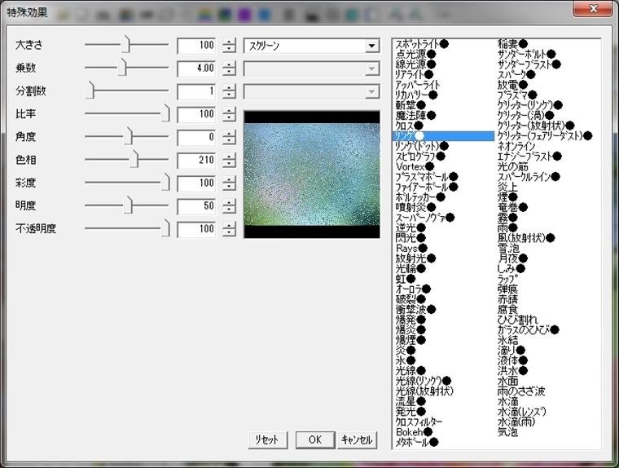The image size is (619, 468).
Task: Select 水滴(レンズ) effect
Action: pyautogui.click(x=521, y=412)
